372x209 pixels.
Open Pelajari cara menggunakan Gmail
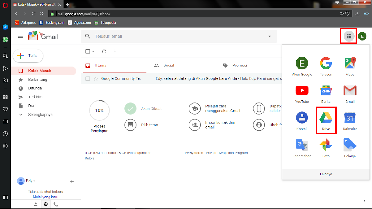pos(214,109)
